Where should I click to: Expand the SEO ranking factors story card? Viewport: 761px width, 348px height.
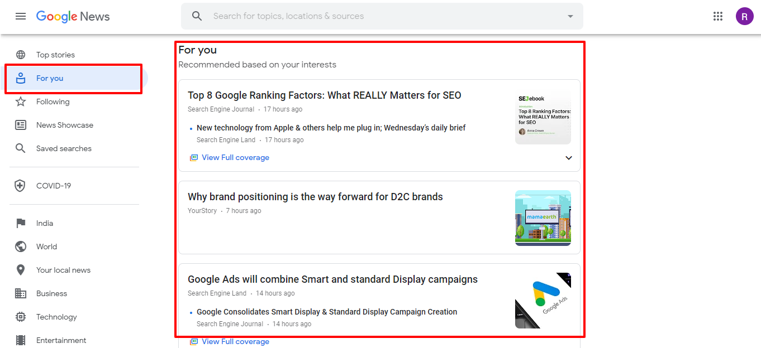[569, 158]
